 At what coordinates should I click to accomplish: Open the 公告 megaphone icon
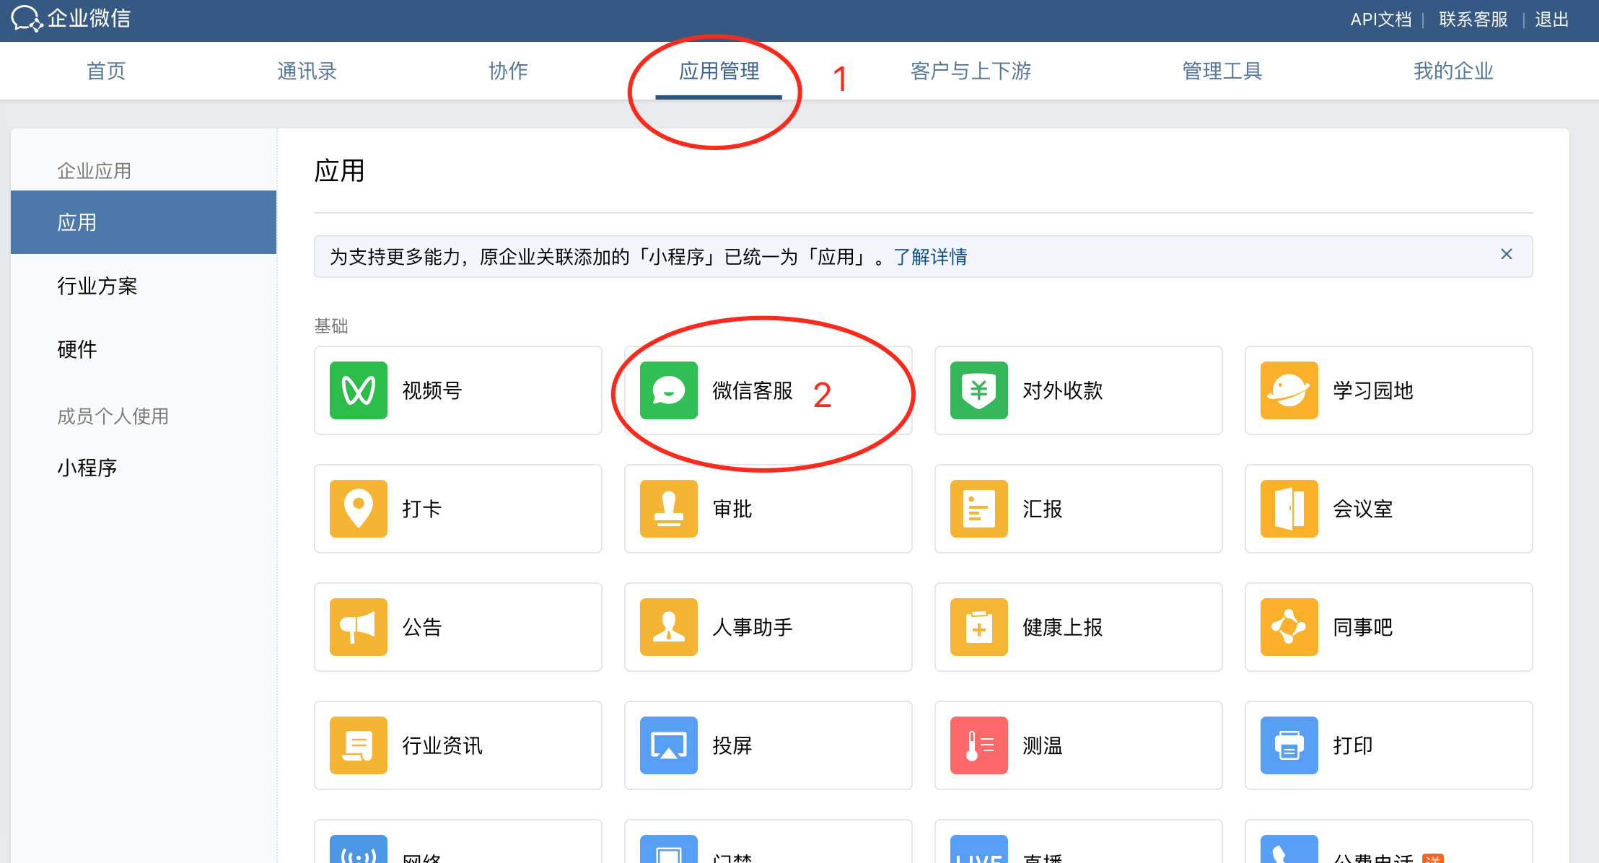[x=359, y=627]
